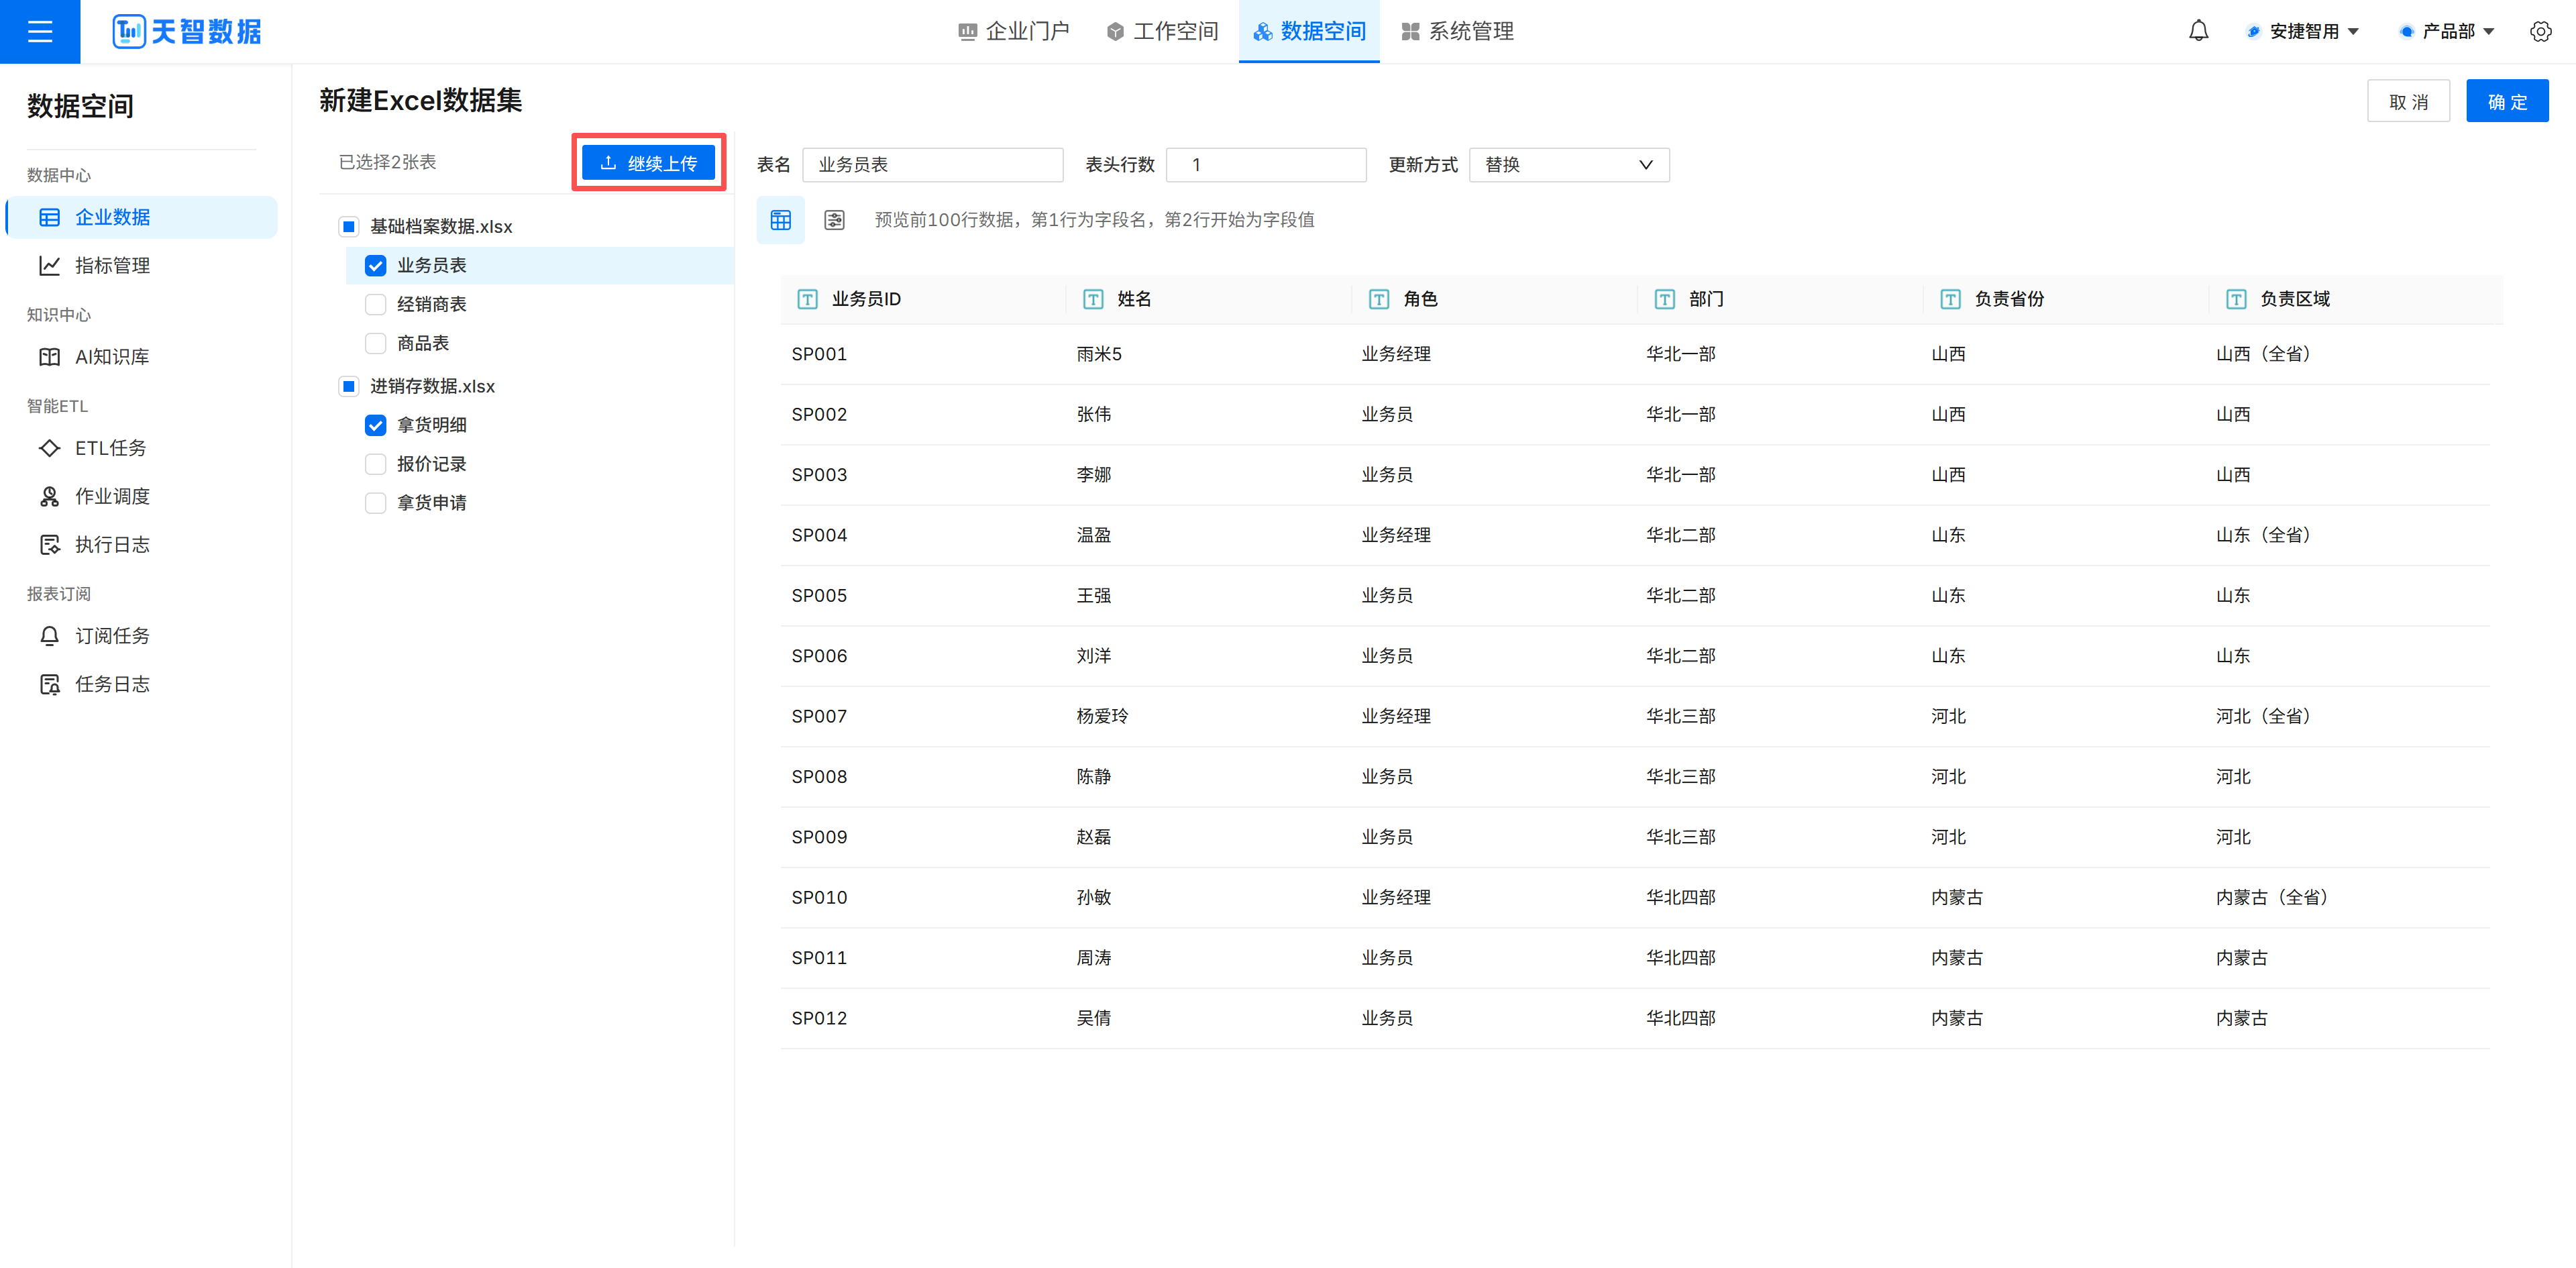
Task: Click the 确定 button
Action: tap(2507, 101)
